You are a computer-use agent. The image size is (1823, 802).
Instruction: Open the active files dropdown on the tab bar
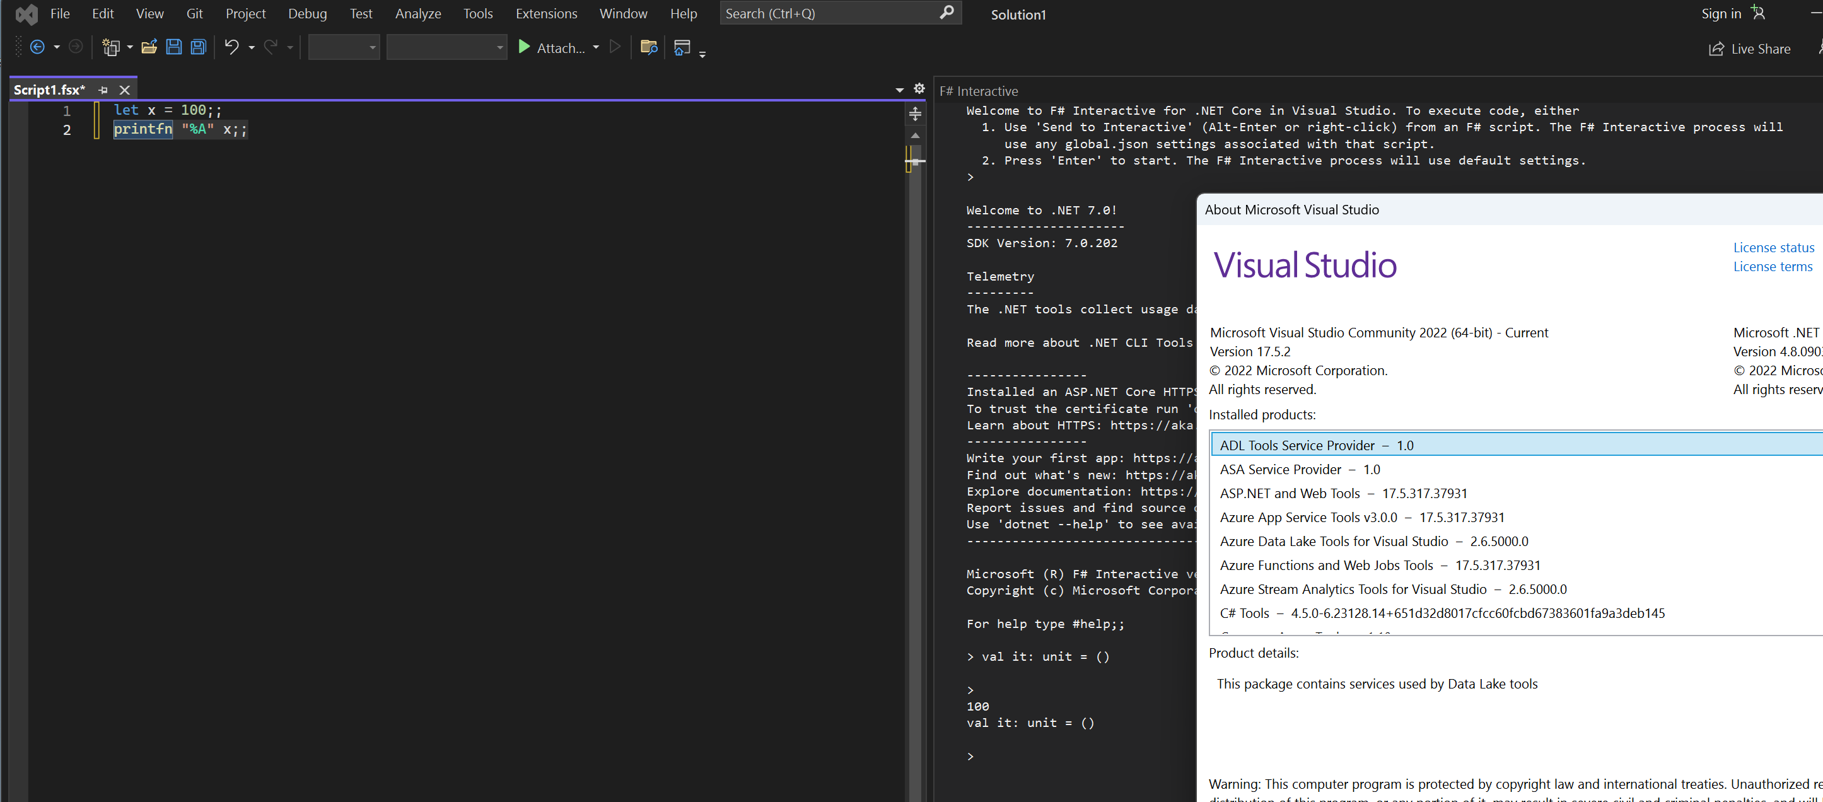(x=899, y=90)
